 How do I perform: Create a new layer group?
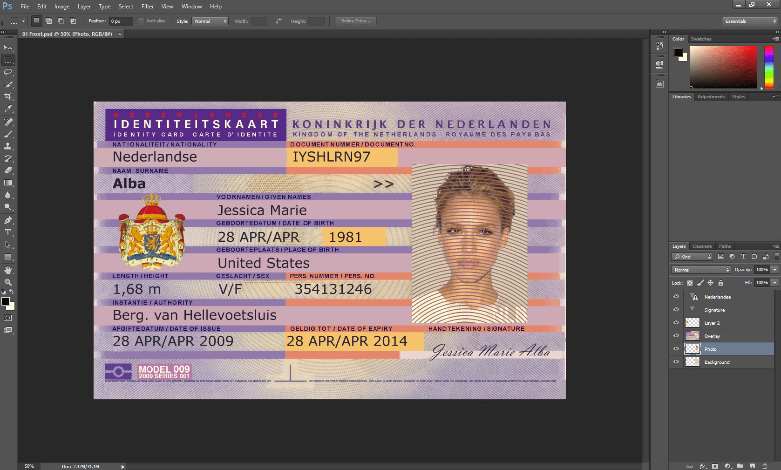pyautogui.click(x=740, y=466)
